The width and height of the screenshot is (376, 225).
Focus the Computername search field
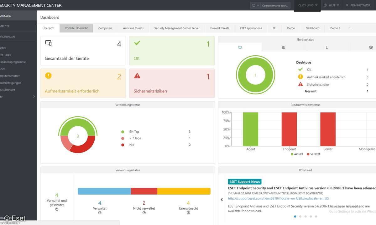click(275, 6)
